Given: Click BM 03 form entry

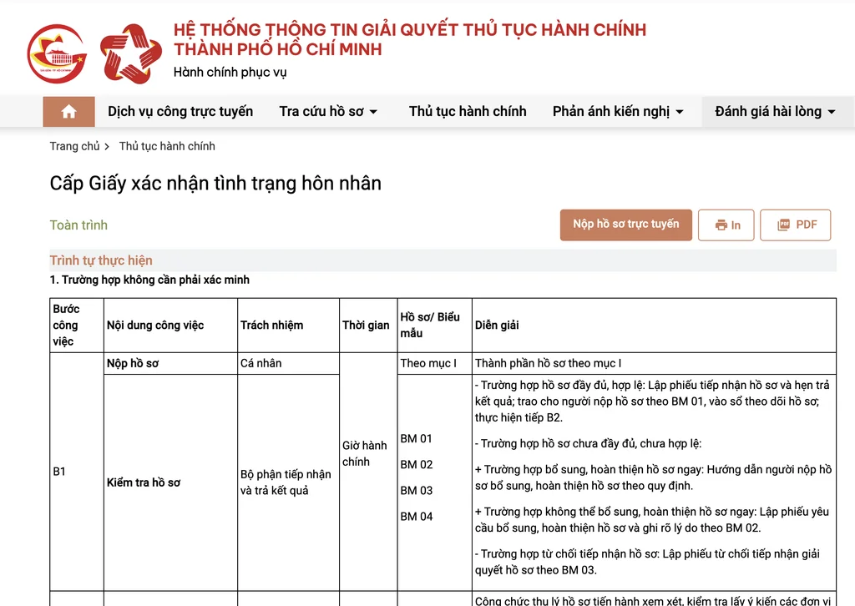Looking at the screenshot, I should pyautogui.click(x=417, y=491).
